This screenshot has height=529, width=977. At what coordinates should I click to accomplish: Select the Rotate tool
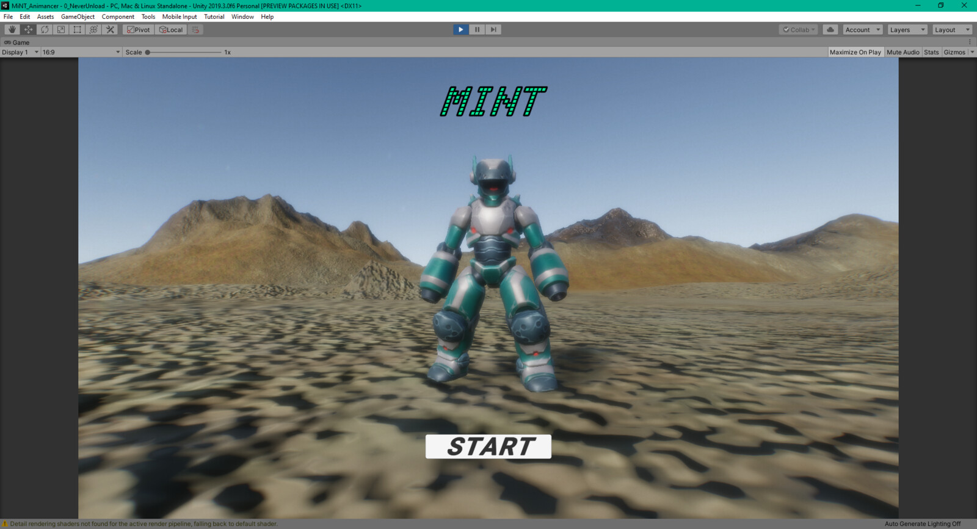(x=45, y=29)
